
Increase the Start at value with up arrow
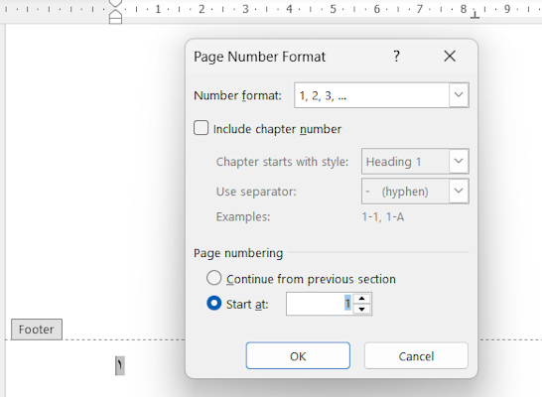point(362,299)
